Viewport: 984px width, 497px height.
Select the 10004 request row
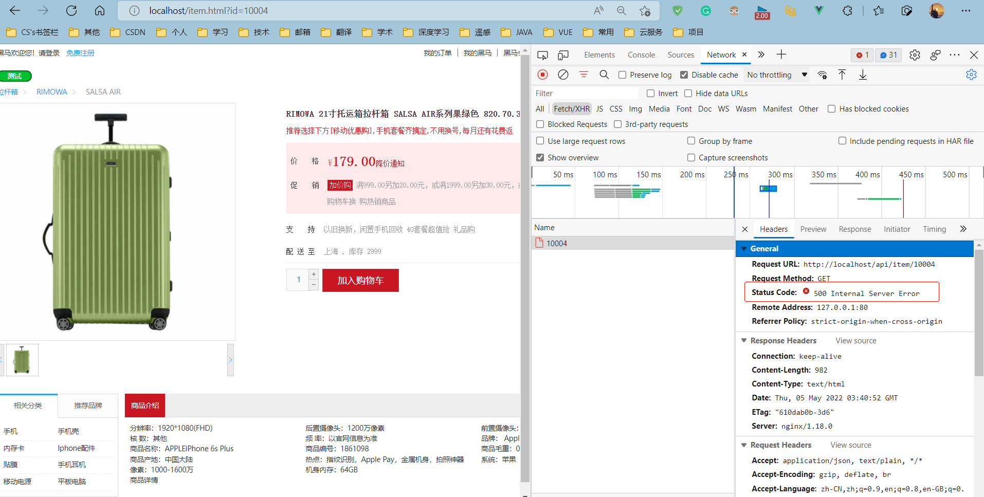632,243
